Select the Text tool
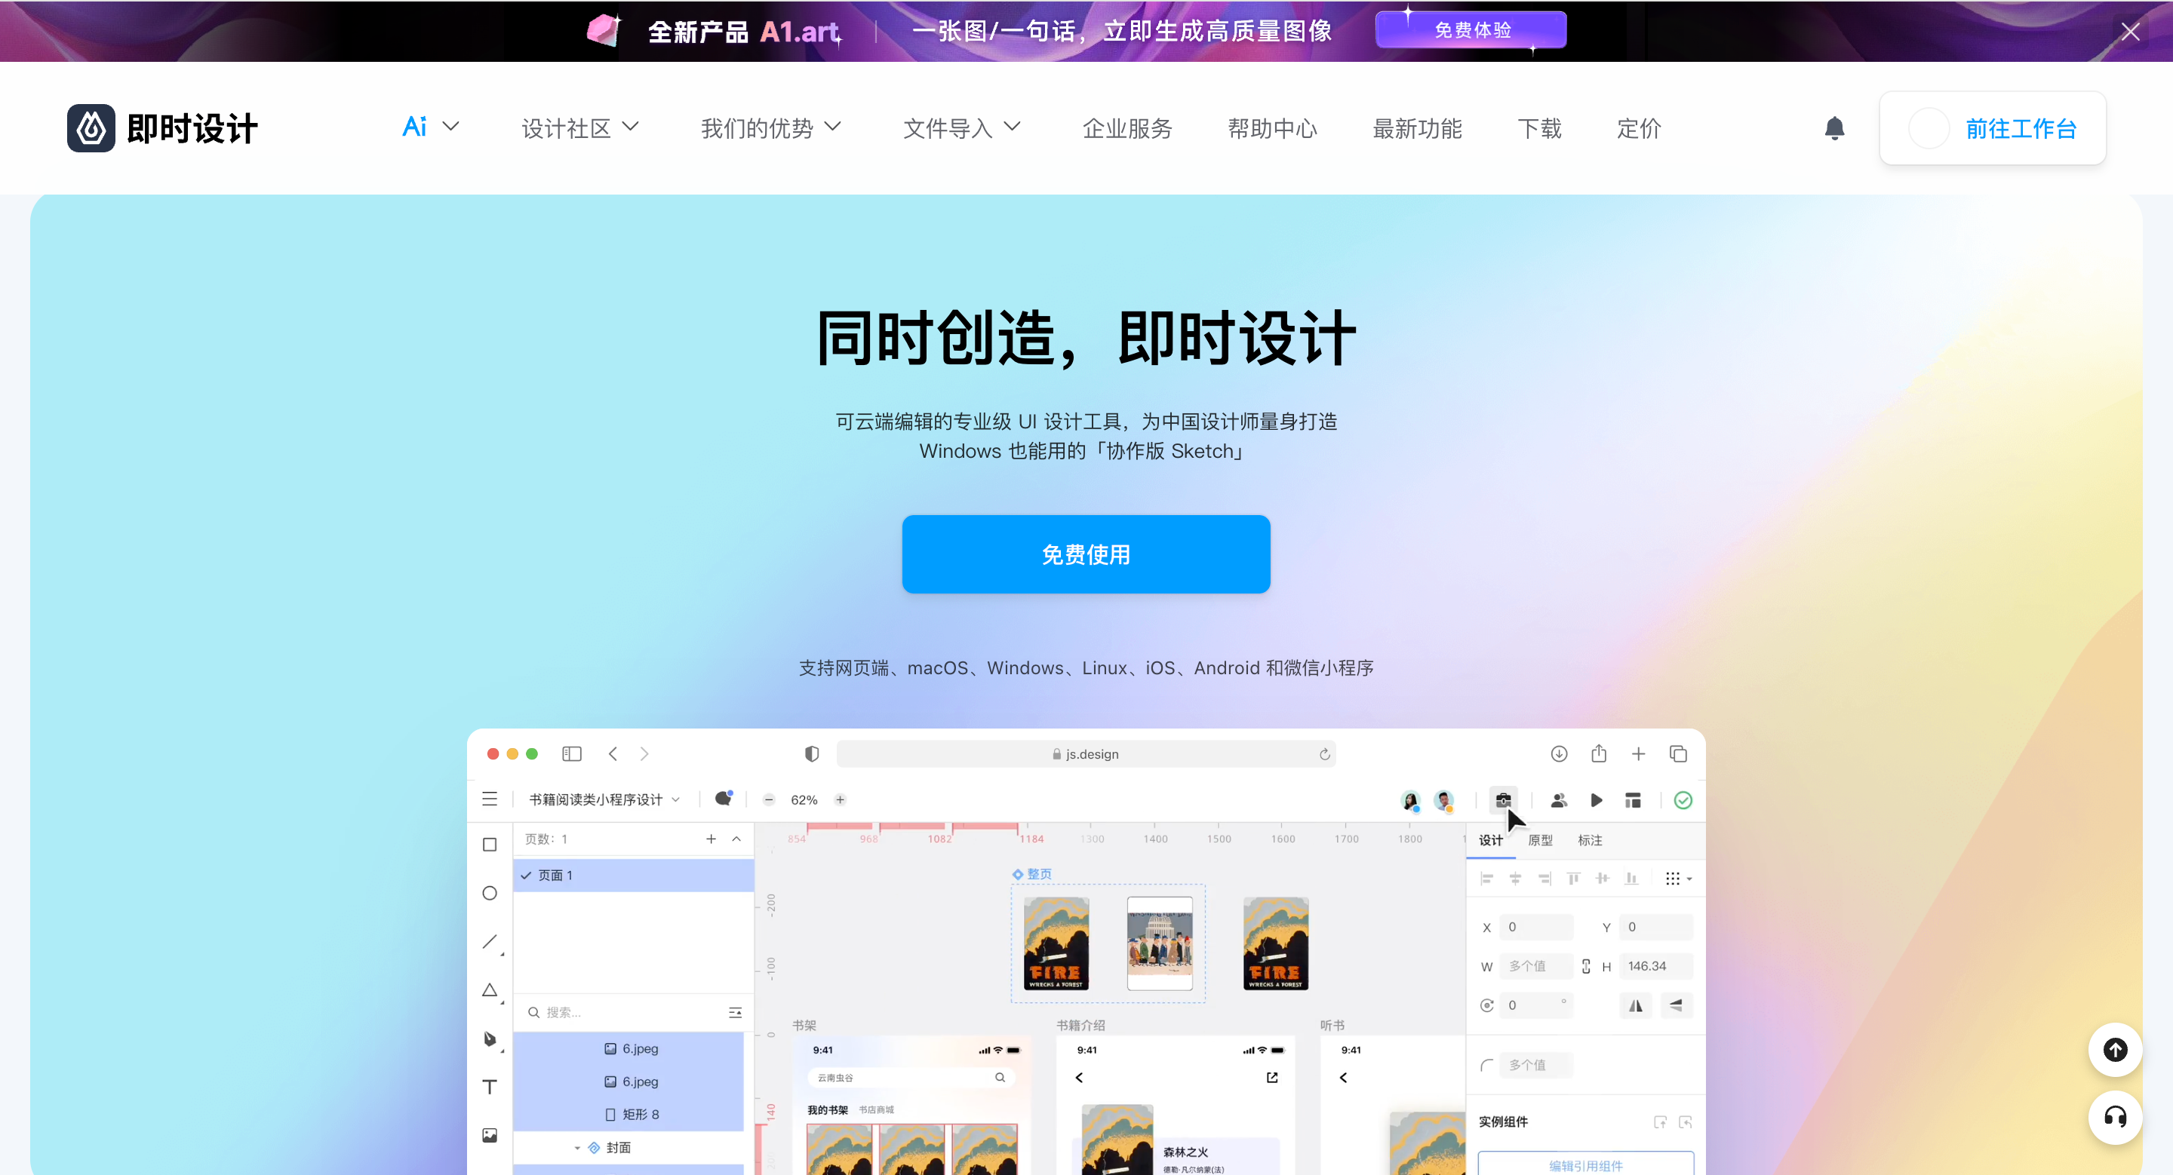2173x1175 pixels. [489, 1086]
